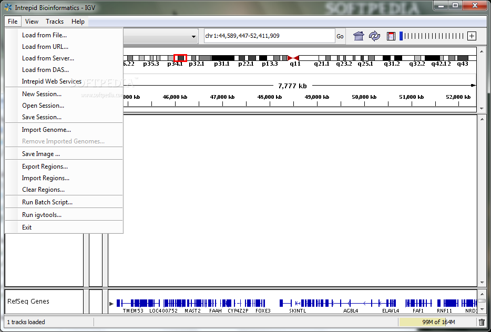Click the ELAVL4 gene label
Viewport: 491px width, 332px height.
(391, 310)
